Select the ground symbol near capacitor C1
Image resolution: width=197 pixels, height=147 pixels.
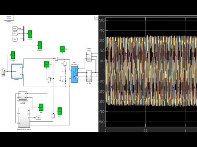pyautogui.click(x=60, y=80)
